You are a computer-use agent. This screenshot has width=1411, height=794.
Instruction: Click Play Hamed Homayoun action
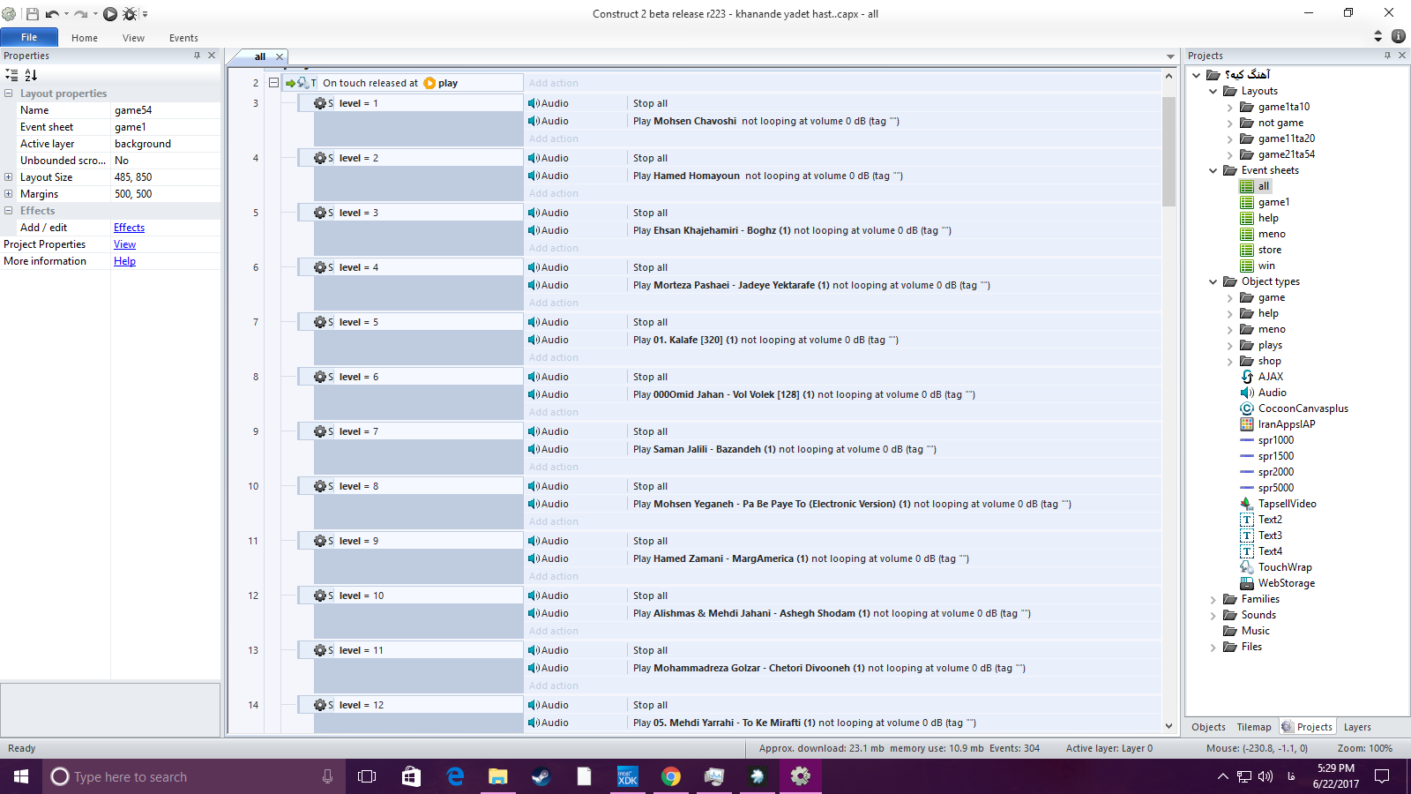[x=767, y=176]
